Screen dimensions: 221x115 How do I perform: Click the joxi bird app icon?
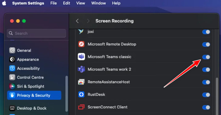click(x=81, y=31)
